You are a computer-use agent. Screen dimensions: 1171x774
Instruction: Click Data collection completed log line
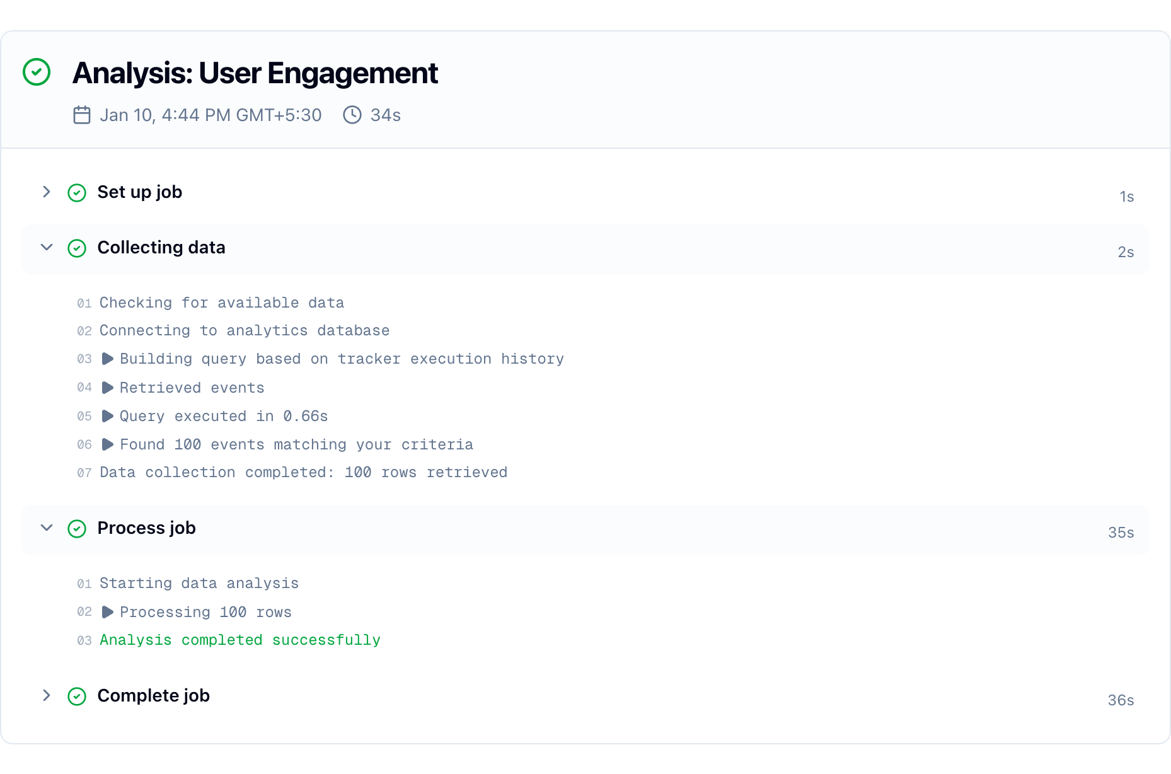click(303, 472)
